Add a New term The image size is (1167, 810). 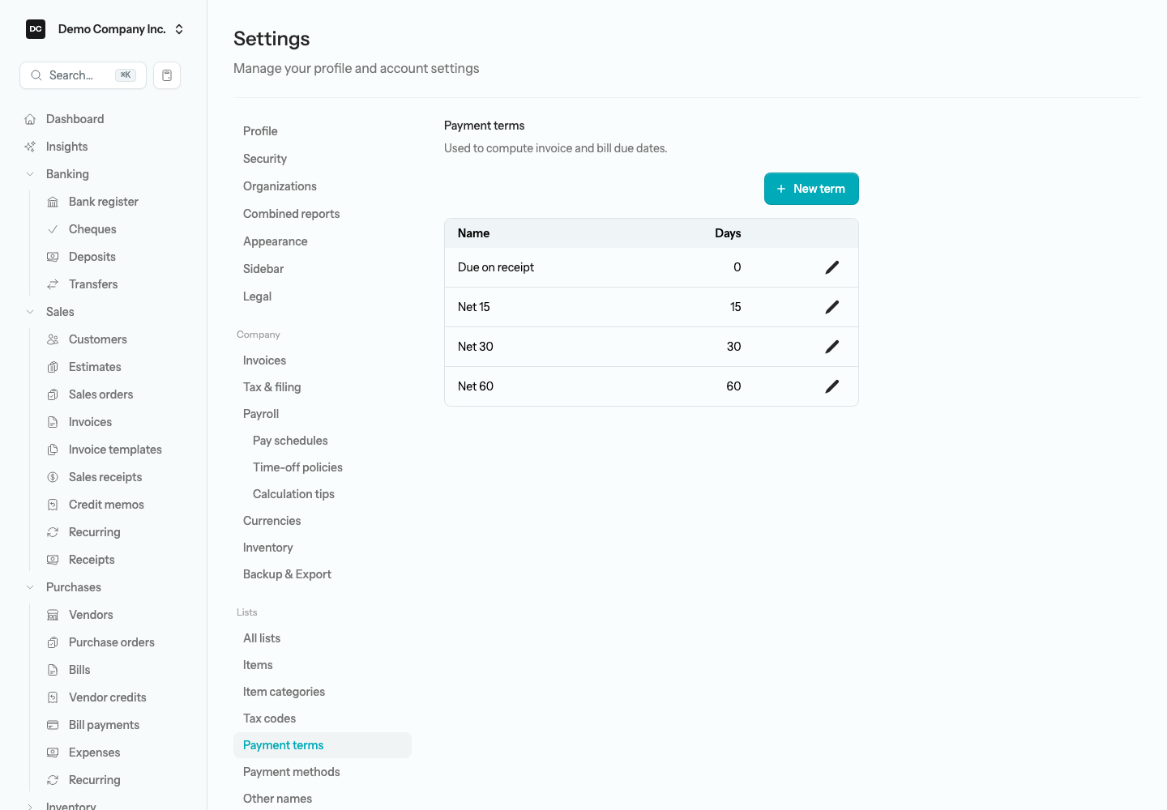point(811,189)
